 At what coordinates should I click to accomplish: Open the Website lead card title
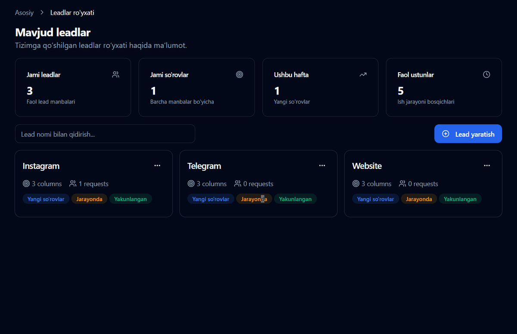tap(367, 166)
